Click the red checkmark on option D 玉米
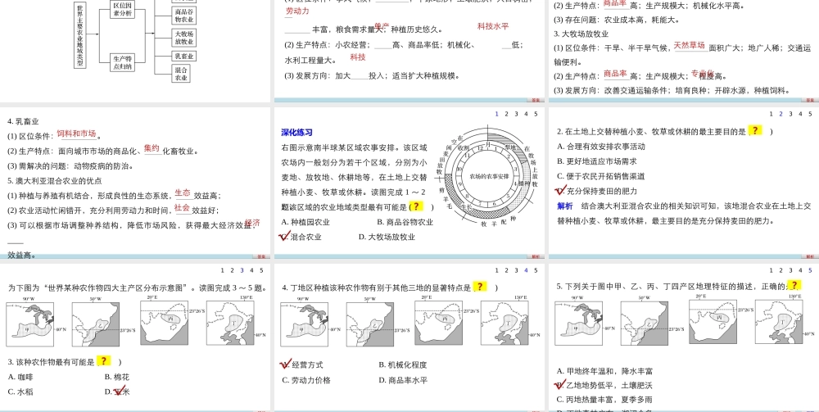The width and height of the screenshot is (819, 412). 120,391
